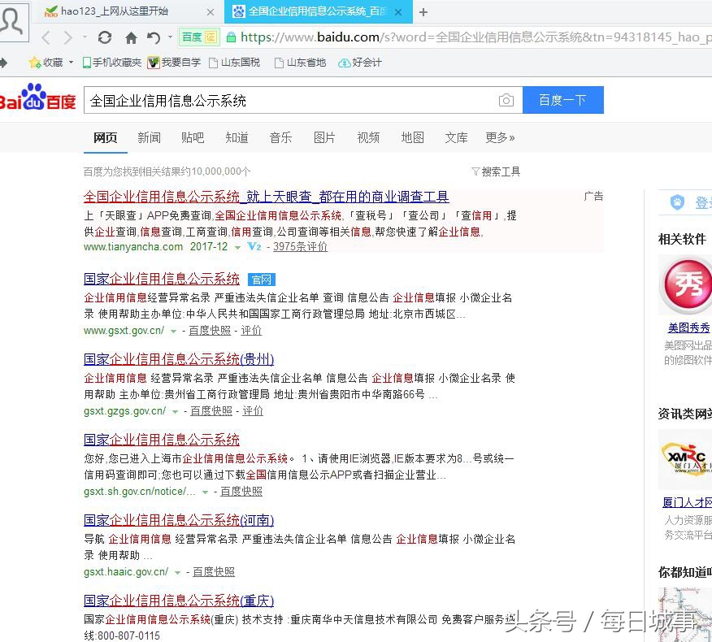Open the 国家企业信用信息公示系统 official result
Screen dimensions: 712x642
[160, 278]
